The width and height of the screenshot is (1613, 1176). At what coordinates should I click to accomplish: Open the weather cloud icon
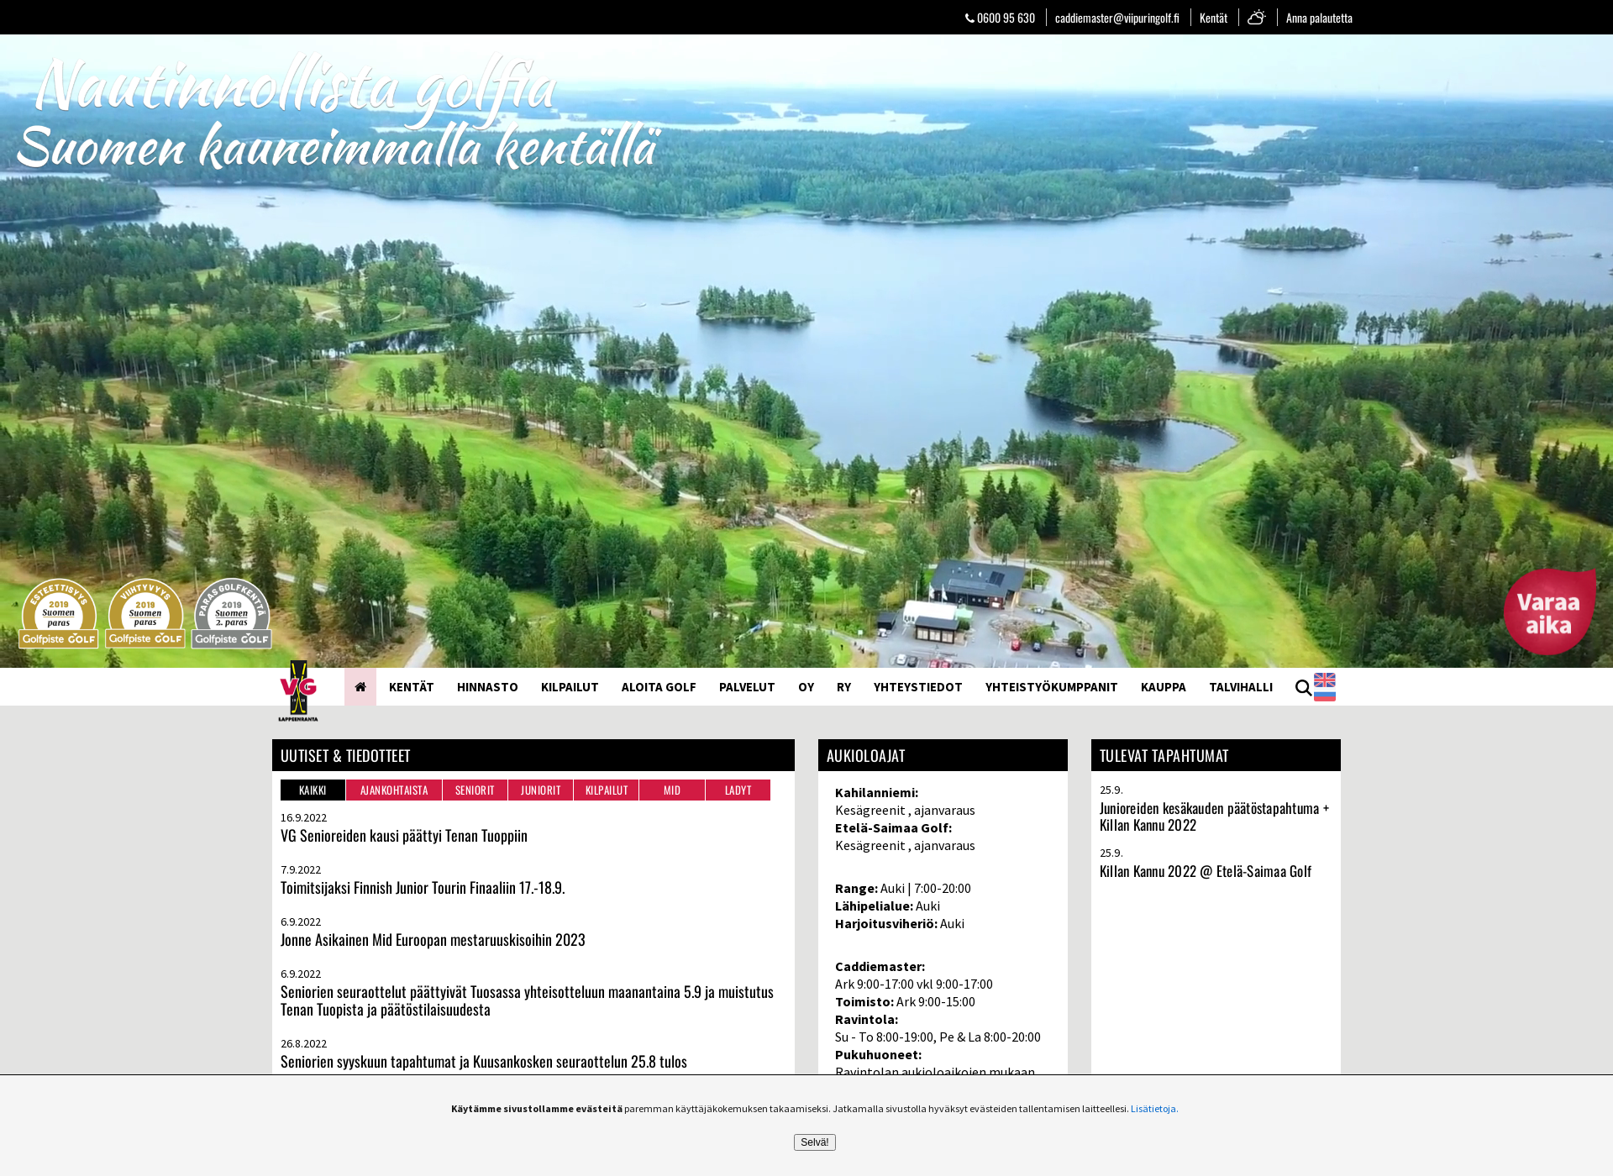[1257, 17]
